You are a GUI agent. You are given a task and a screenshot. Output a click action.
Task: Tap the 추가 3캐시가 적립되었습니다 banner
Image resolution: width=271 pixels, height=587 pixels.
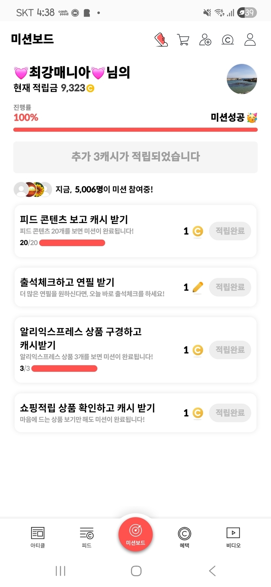[x=135, y=157]
